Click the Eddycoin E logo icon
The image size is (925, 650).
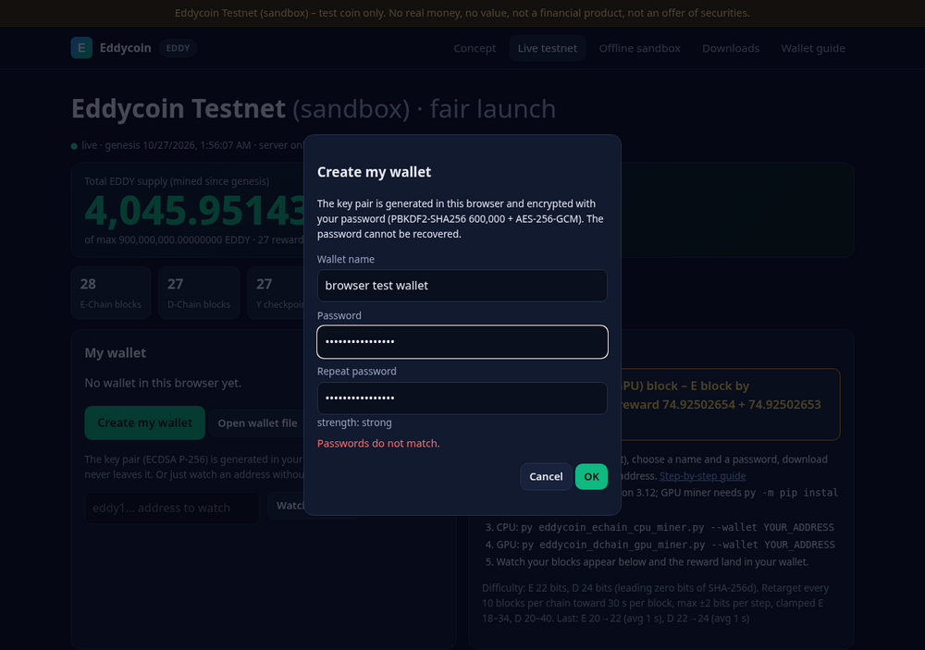(x=81, y=48)
